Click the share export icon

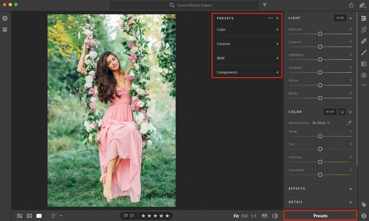351,5
